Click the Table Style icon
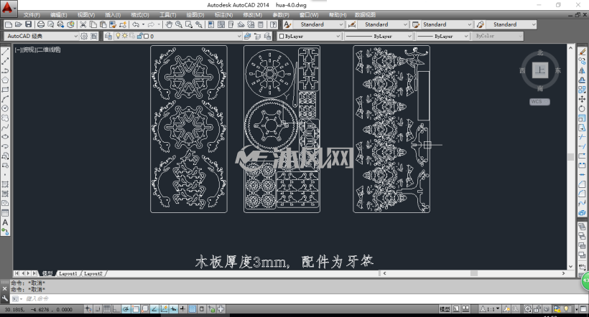 click(416, 24)
